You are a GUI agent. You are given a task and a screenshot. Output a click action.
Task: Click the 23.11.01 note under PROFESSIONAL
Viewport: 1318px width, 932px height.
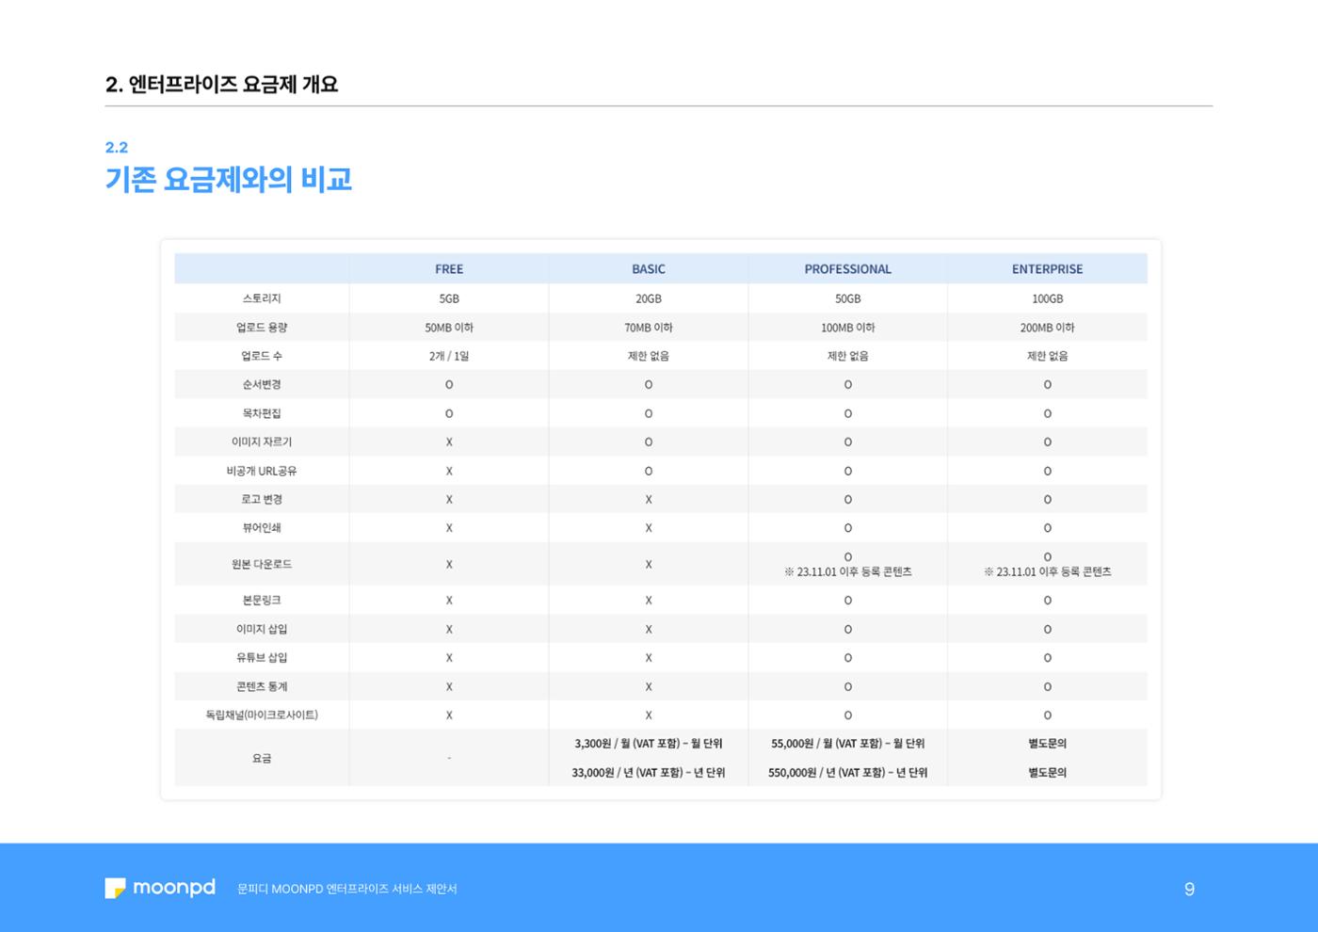pos(847,571)
